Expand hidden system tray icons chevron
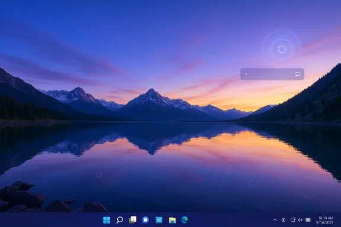The width and height of the screenshot is (341, 227). (275, 220)
